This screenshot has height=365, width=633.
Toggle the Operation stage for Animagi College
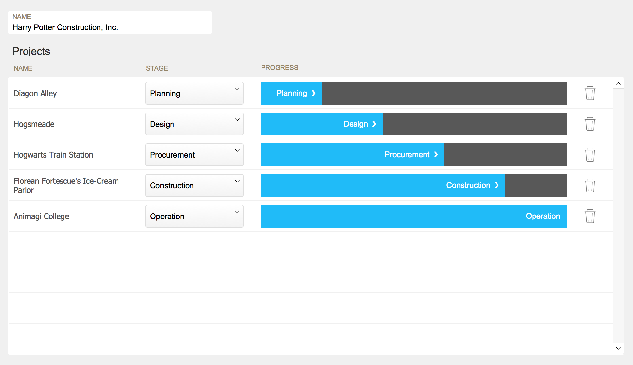coord(194,216)
